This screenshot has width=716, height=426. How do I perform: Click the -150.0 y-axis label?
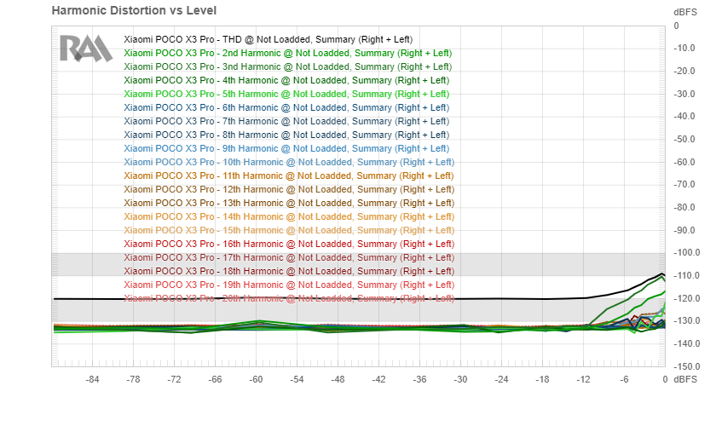(x=686, y=366)
